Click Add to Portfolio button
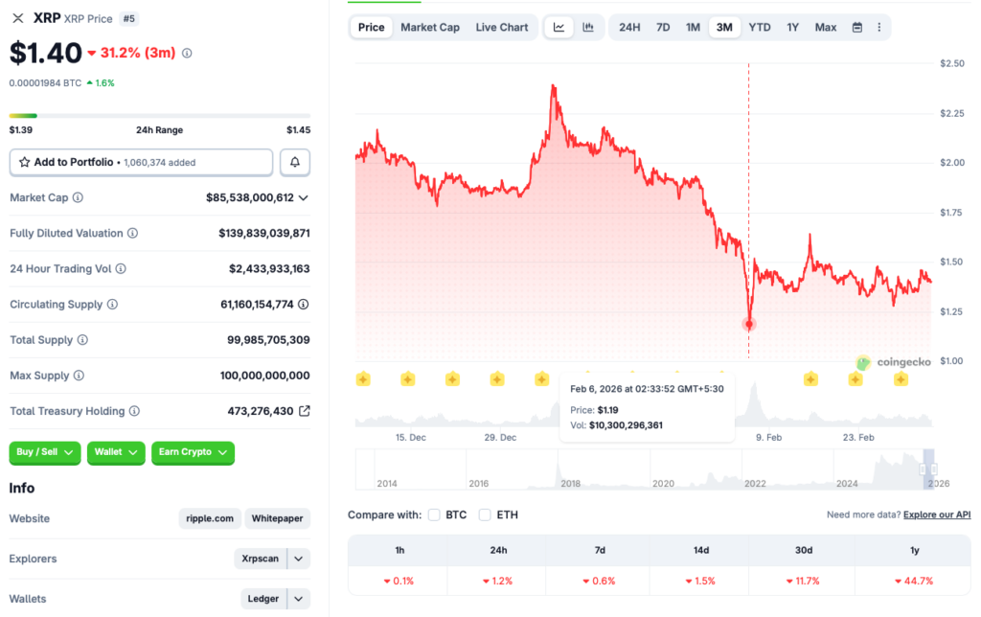981x617 pixels. (x=141, y=163)
